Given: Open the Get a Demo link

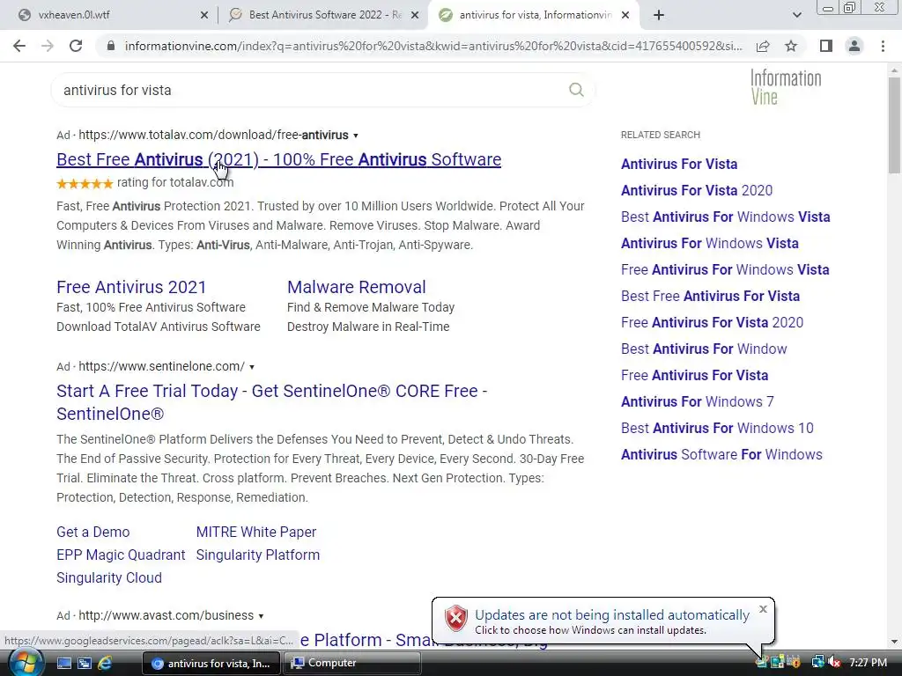Looking at the screenshot, I should click(93, 532).
